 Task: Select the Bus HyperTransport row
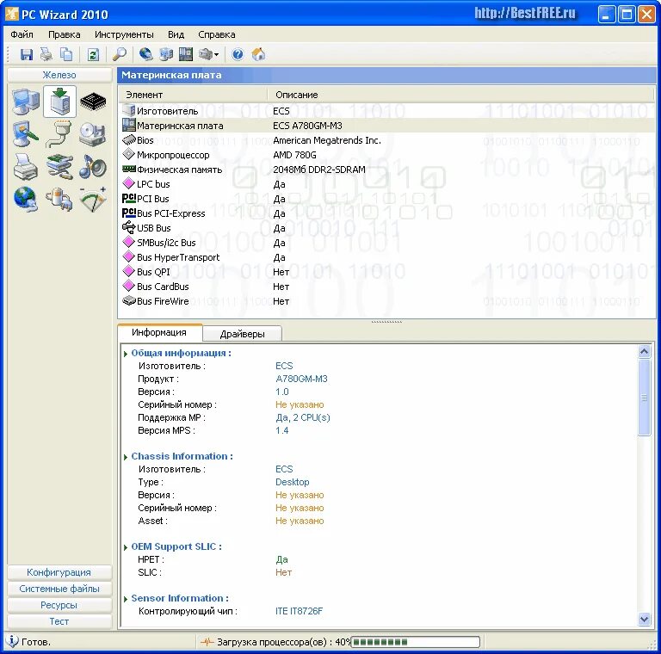(x=387, y=257)
